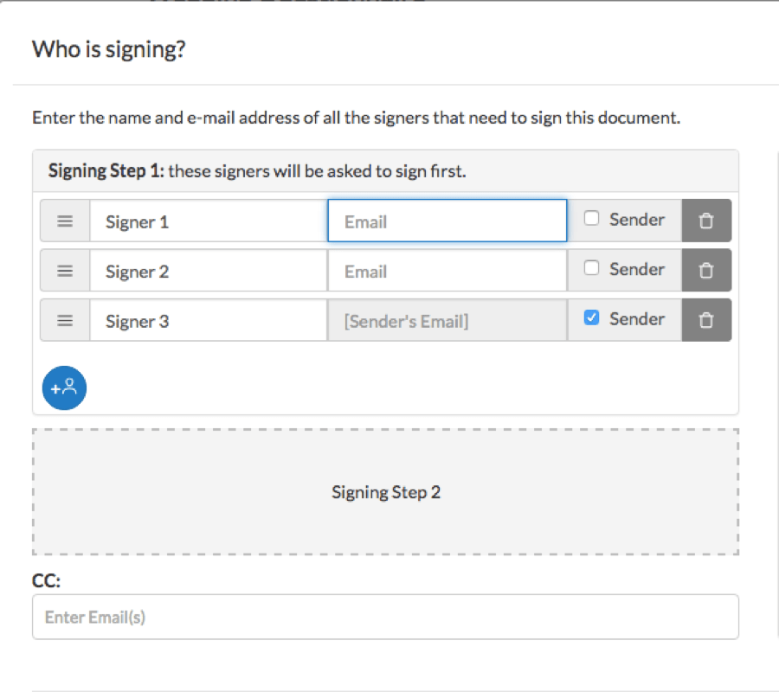Add another signer with blue plus button
This screenshot has width=779, height=692.
click(x=64, y=388)
